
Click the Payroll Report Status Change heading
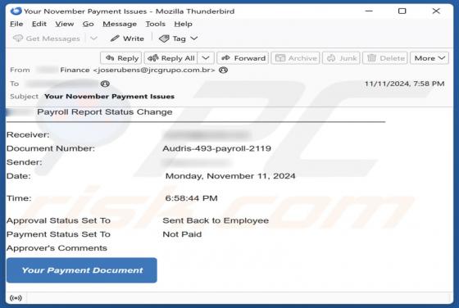click(105, 112)
